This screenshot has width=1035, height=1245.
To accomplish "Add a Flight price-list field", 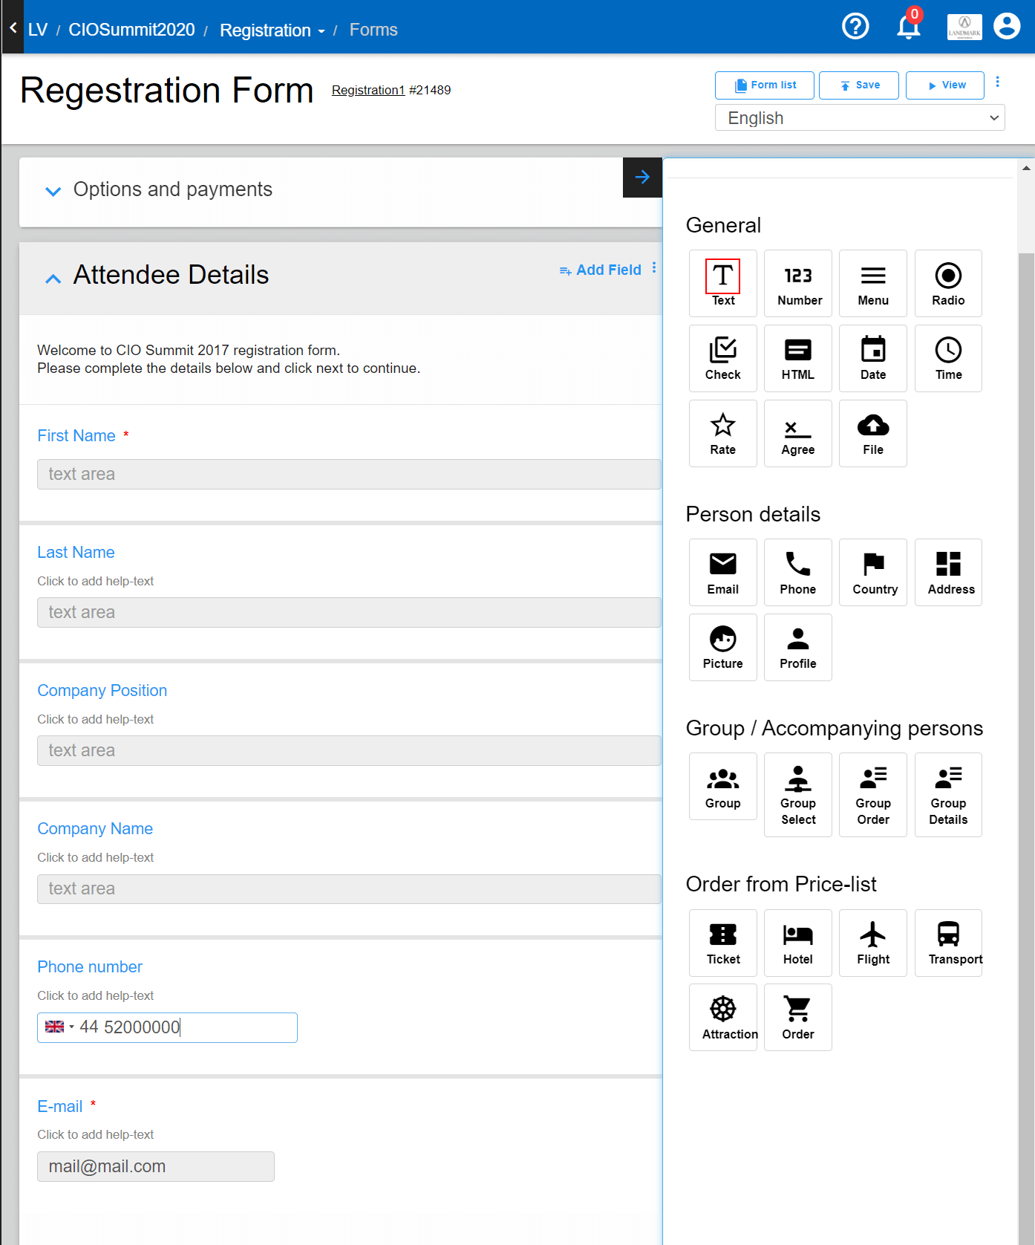I will tap(873, 943).
